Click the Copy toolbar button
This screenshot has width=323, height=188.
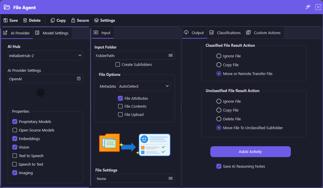pyautogui.click(x=58, y=20)
